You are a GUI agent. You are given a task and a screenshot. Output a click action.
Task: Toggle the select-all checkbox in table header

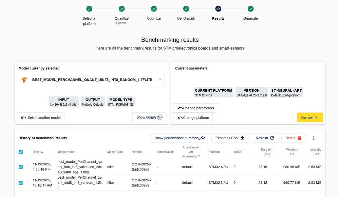tap(21, 152)
